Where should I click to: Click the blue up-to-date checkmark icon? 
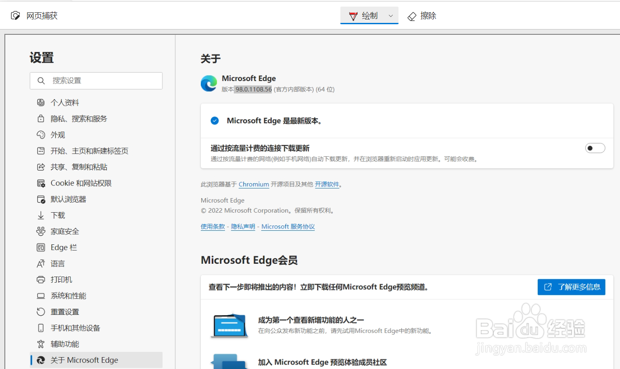point(214,121)
